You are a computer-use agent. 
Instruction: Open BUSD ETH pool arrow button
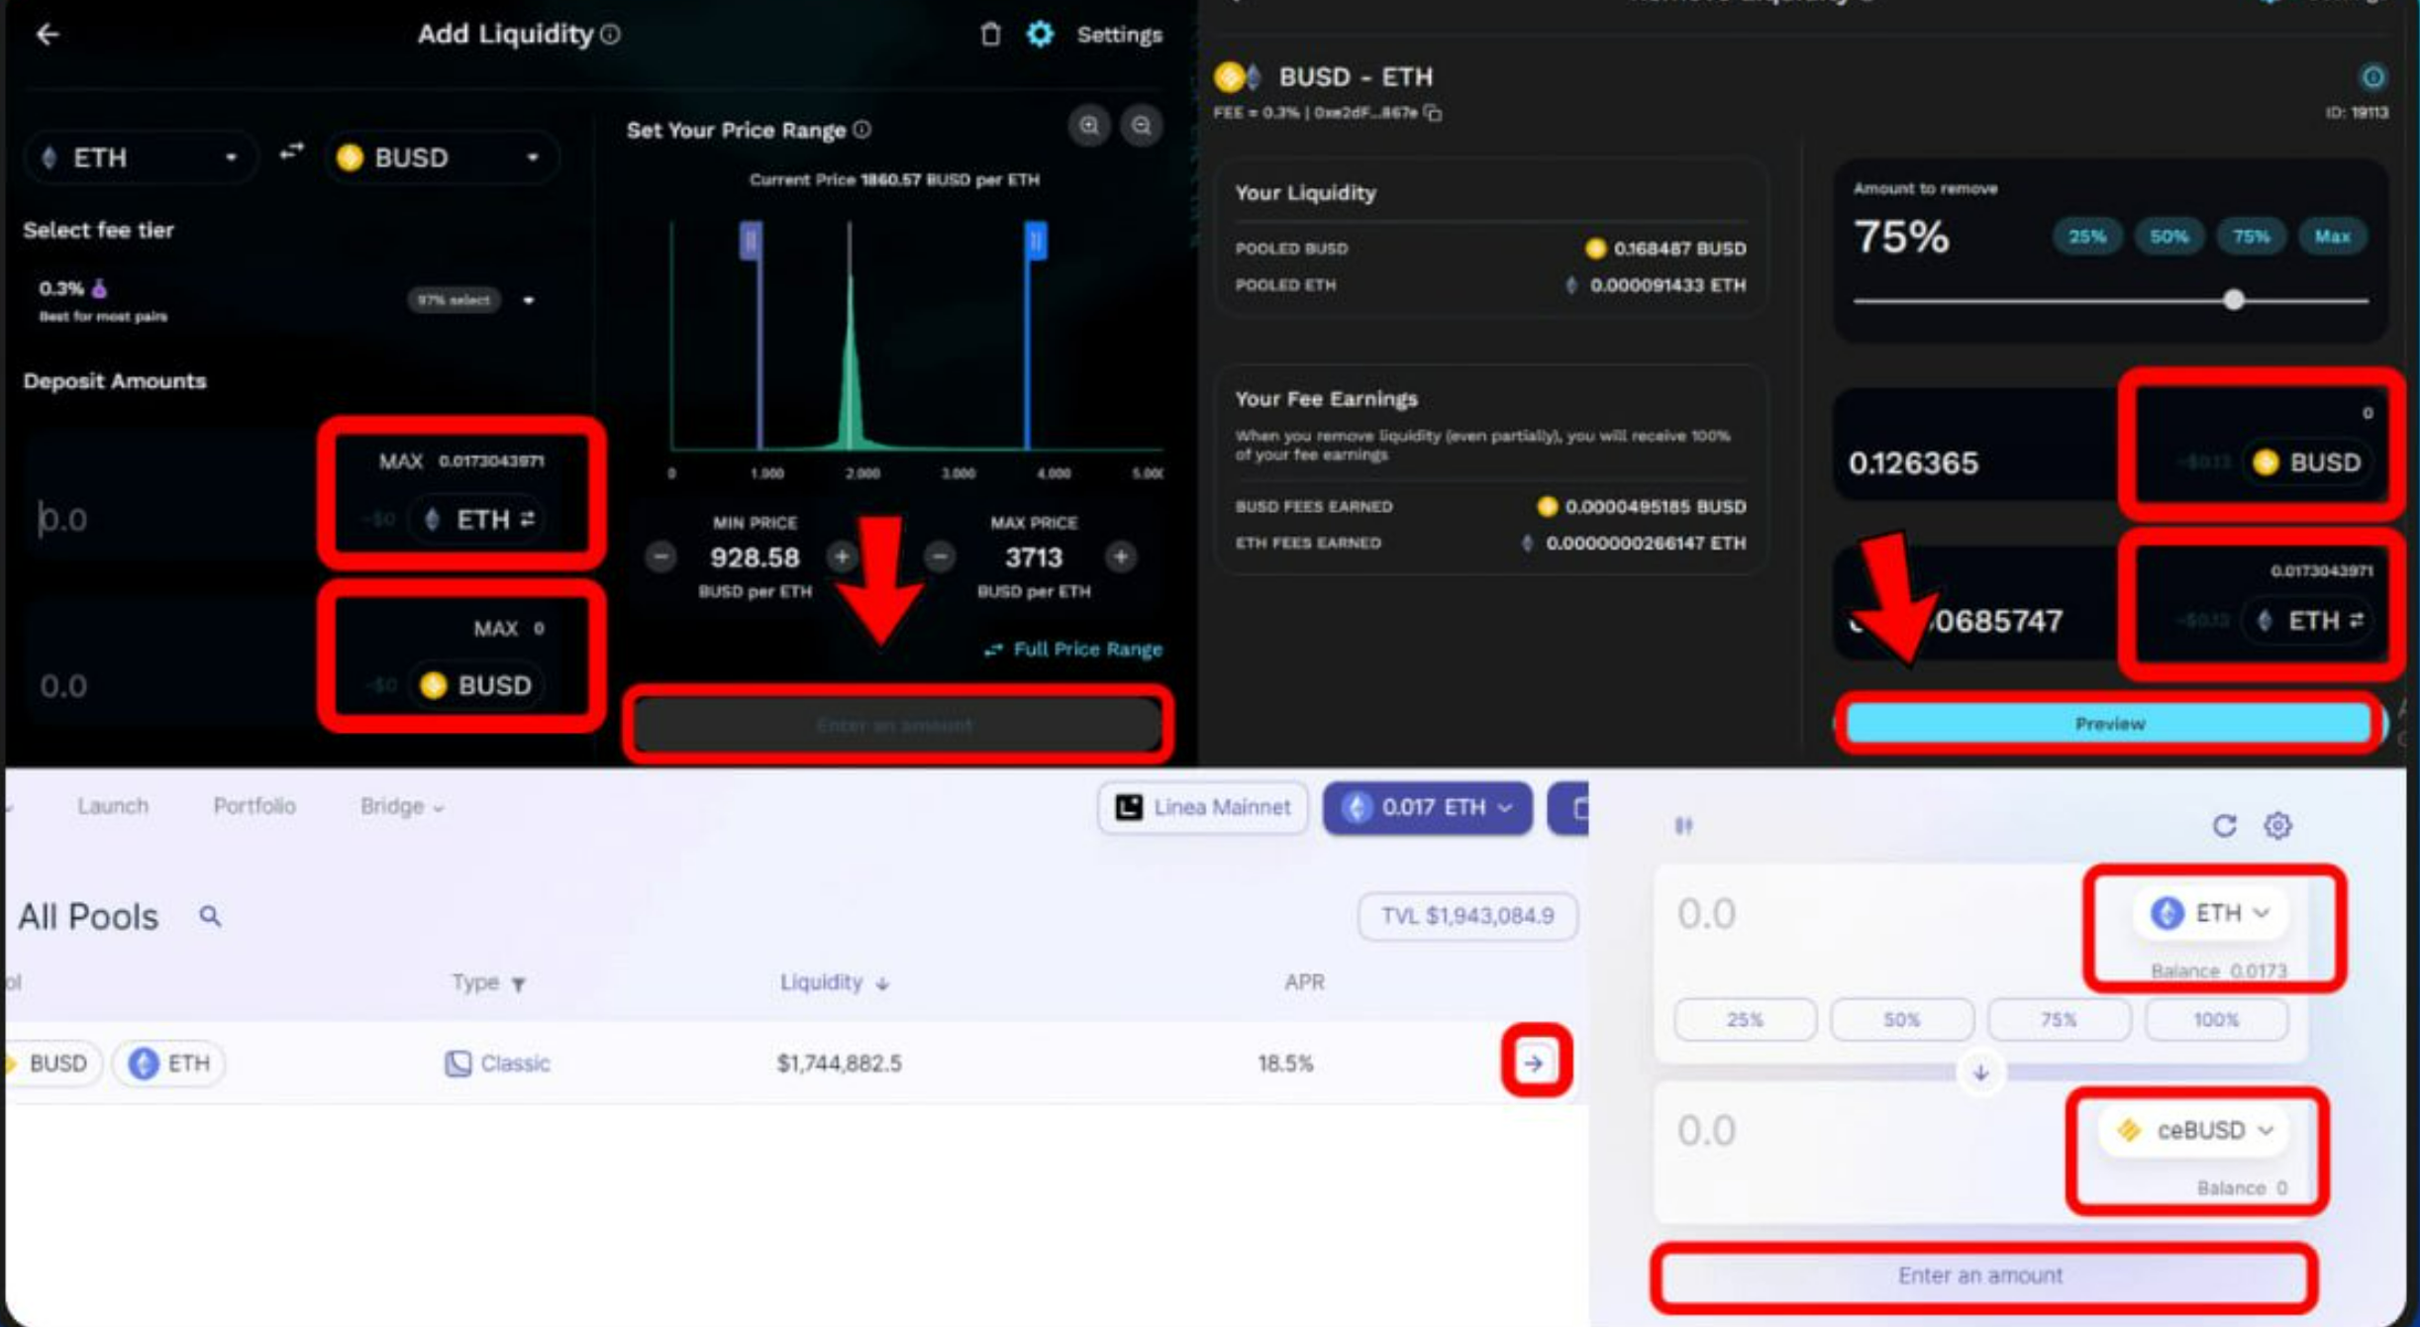tap(1535, 1063)
